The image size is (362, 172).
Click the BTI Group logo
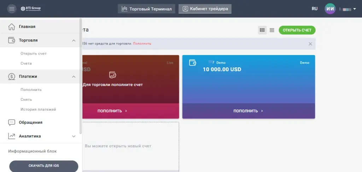coord(31,9)
